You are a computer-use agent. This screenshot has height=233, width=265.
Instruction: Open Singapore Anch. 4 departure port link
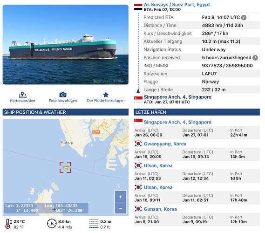pos(177,97)
